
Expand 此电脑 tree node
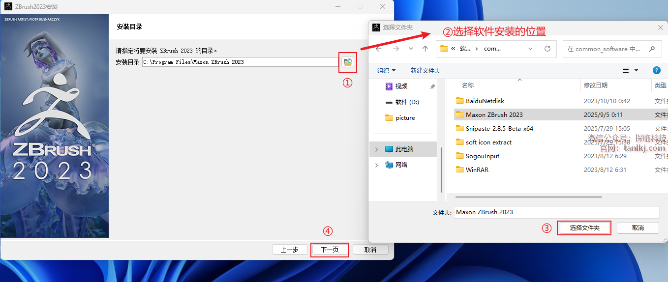[x=377, y=149]
